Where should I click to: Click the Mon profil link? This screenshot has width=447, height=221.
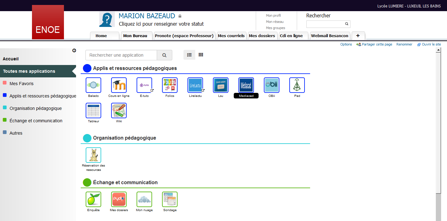pos(273,15)
